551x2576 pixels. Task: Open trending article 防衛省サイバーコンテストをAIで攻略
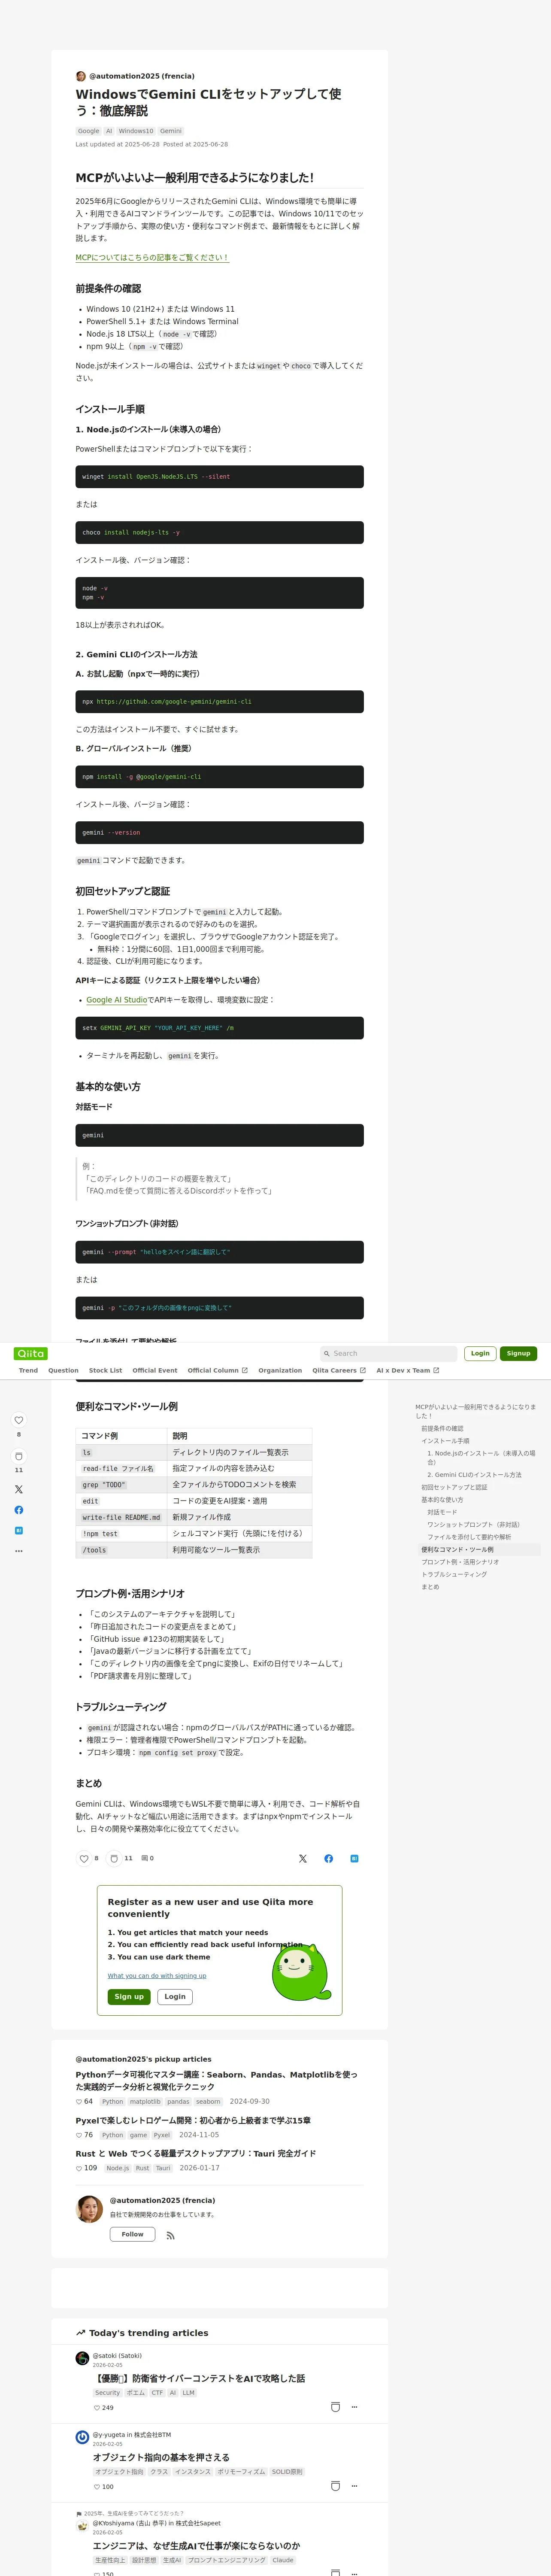(x=199, y=2378)
